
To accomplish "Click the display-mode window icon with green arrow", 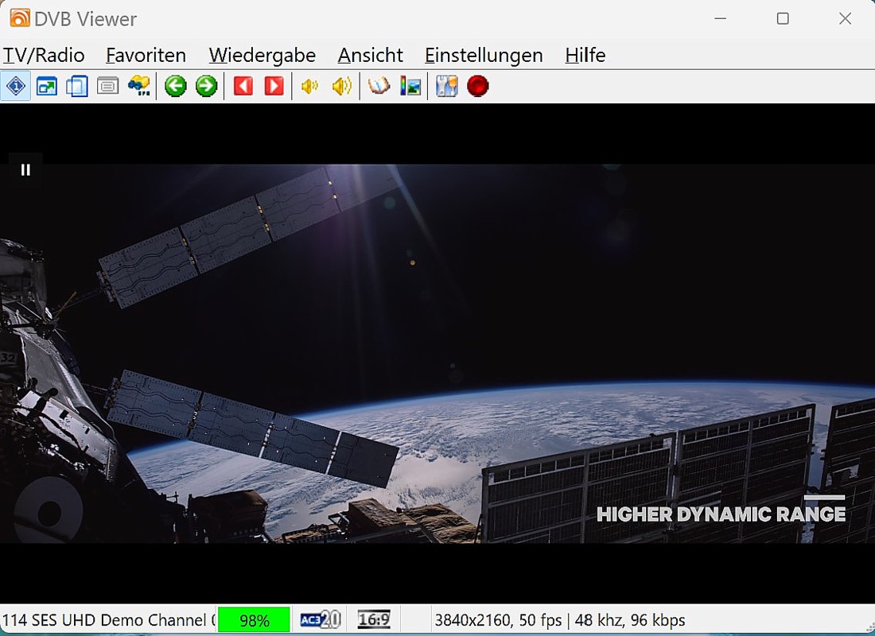I will click(46, 87).
